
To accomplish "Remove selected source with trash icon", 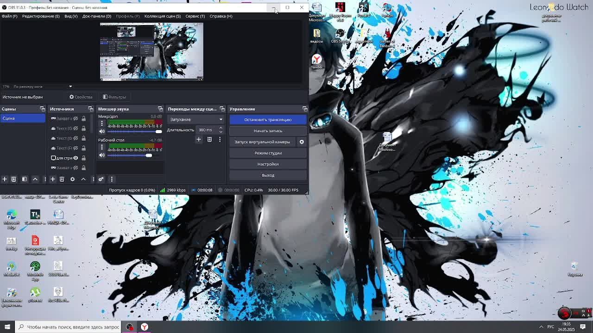I will point(62,179).
